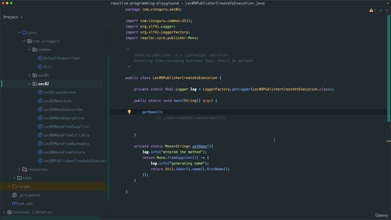391x220 pixels.
Task: Click the Lec05MonoFromSupplier class icon
Action: click(40, 127)
